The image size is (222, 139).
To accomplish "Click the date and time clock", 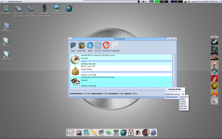I will click(x=204, y=1).
